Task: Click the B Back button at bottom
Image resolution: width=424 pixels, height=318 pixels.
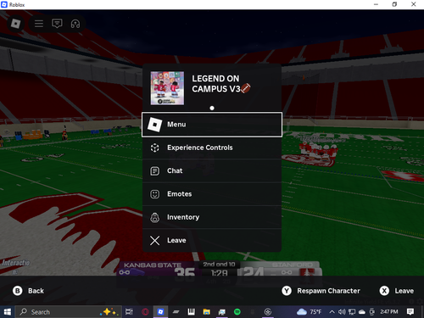Action: tap(28, 291)
